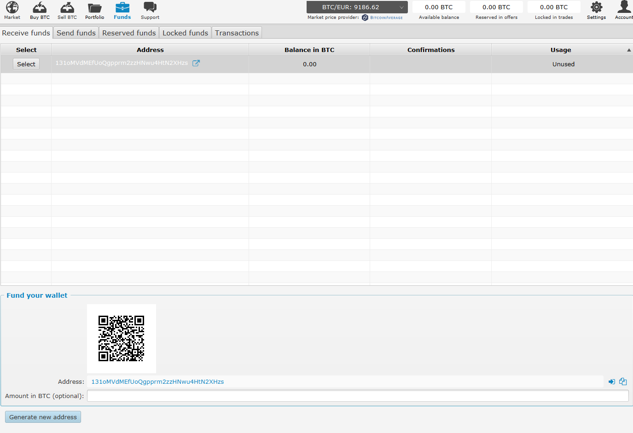Click the wallet address field below QR code

tap(345, 381)
